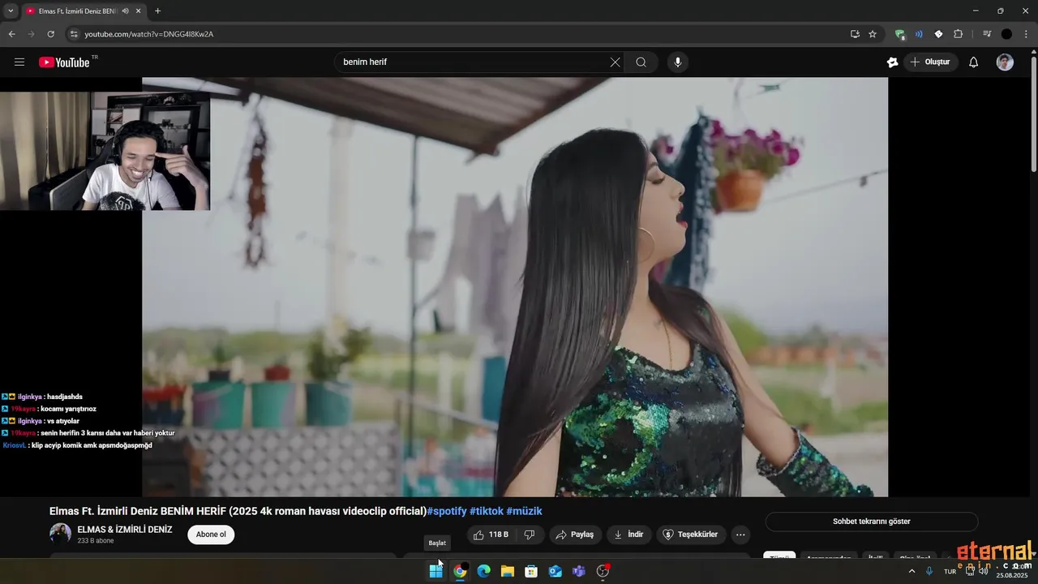Click the tray microphone indicator
The image size is (1038, 584).
[x=929, y=571]
